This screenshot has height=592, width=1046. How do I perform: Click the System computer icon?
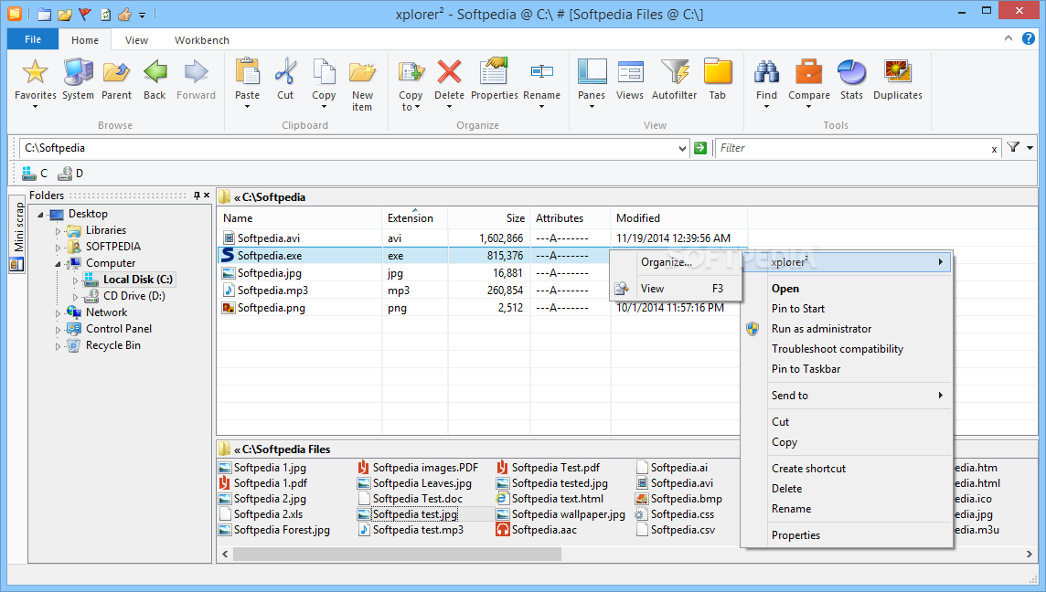point(78,79)
